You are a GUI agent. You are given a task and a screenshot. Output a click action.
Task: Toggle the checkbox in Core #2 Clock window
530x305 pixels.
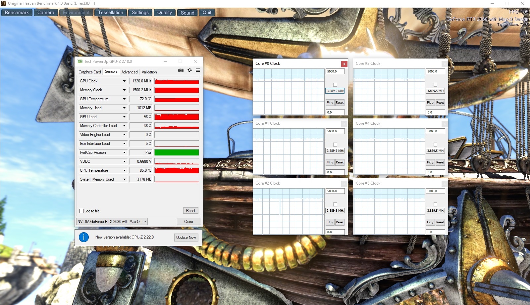click(x=335, y=204)
